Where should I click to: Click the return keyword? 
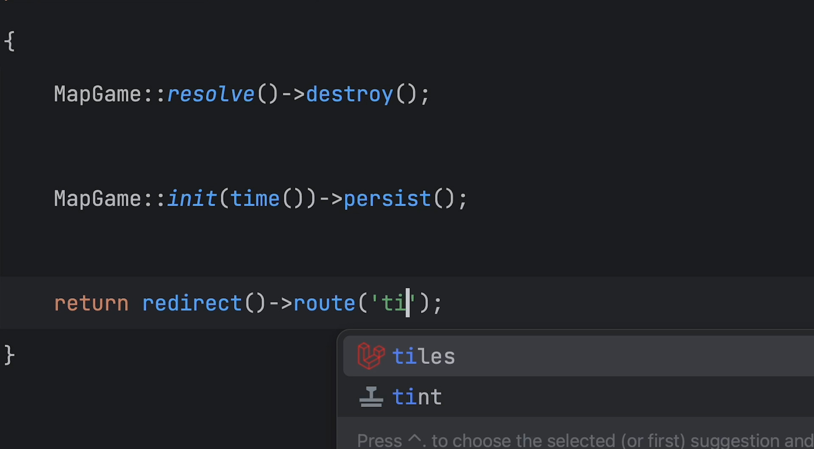click(91, 303)
